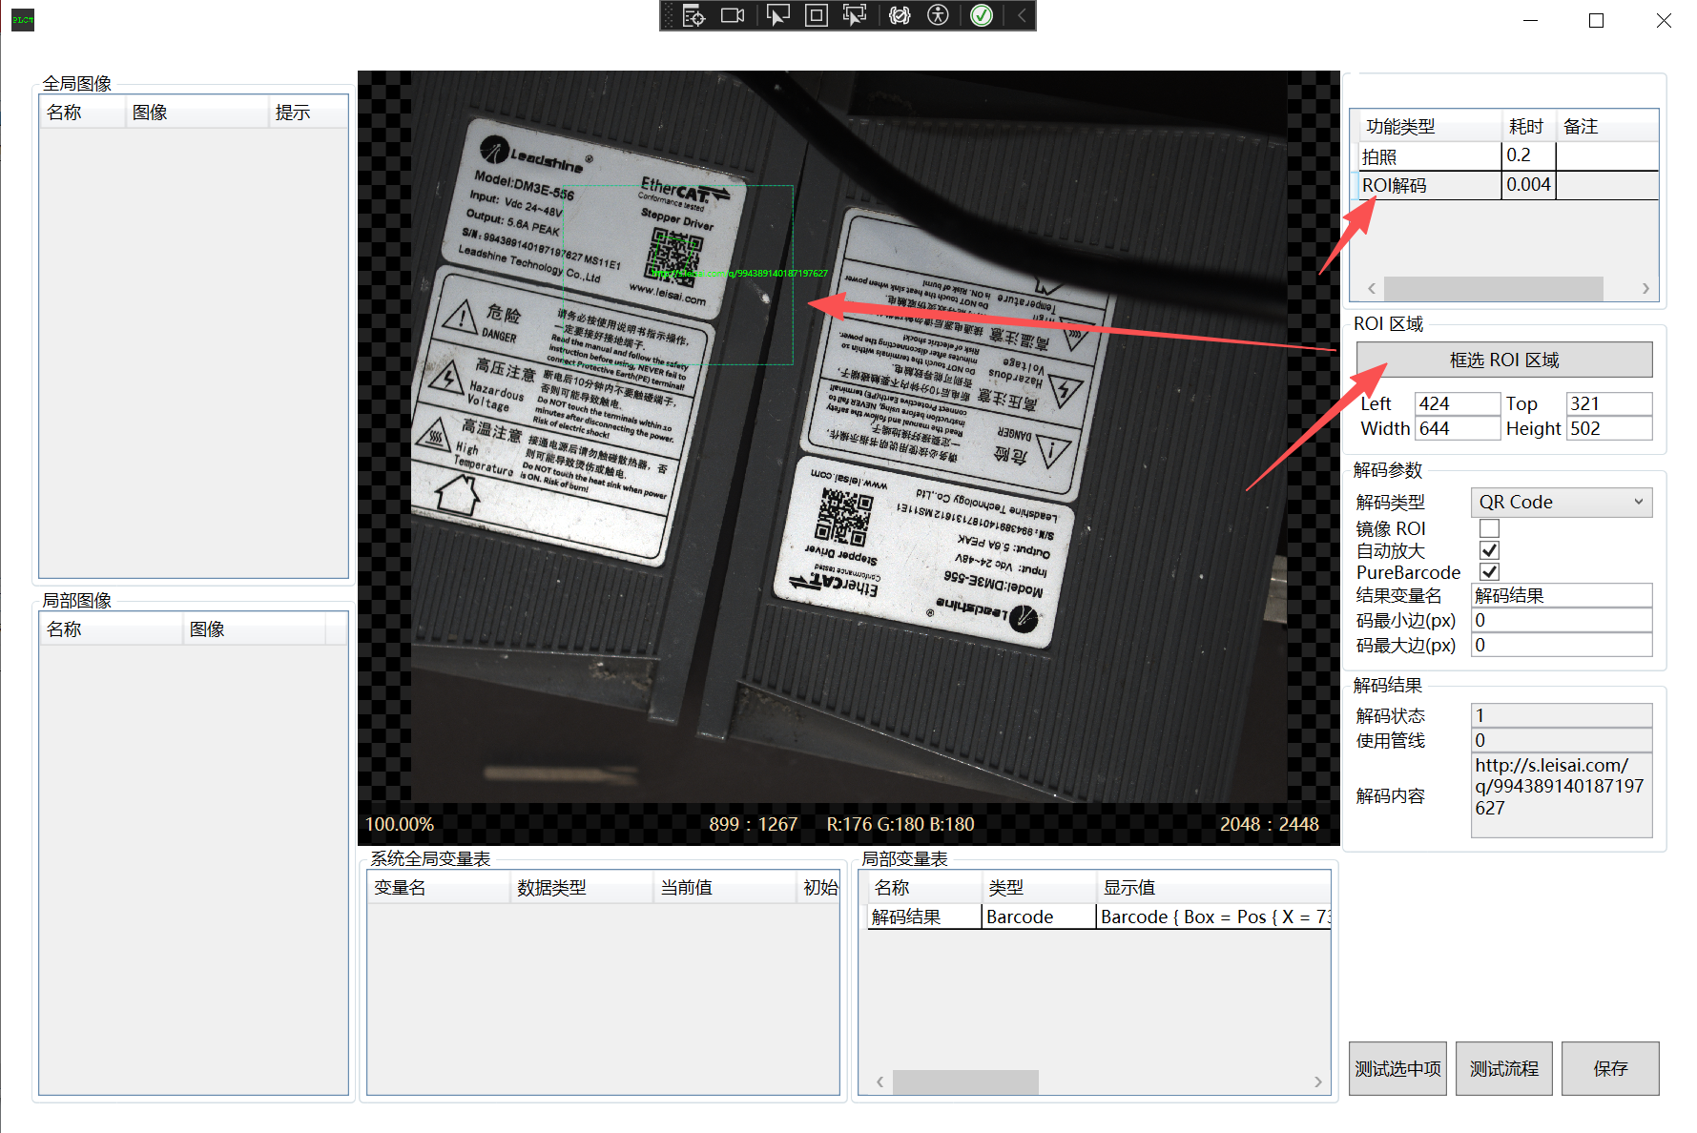Click the 名称 column header in 全局图像
This screenshot has width=1697, height=1133.
coord(82,113)
